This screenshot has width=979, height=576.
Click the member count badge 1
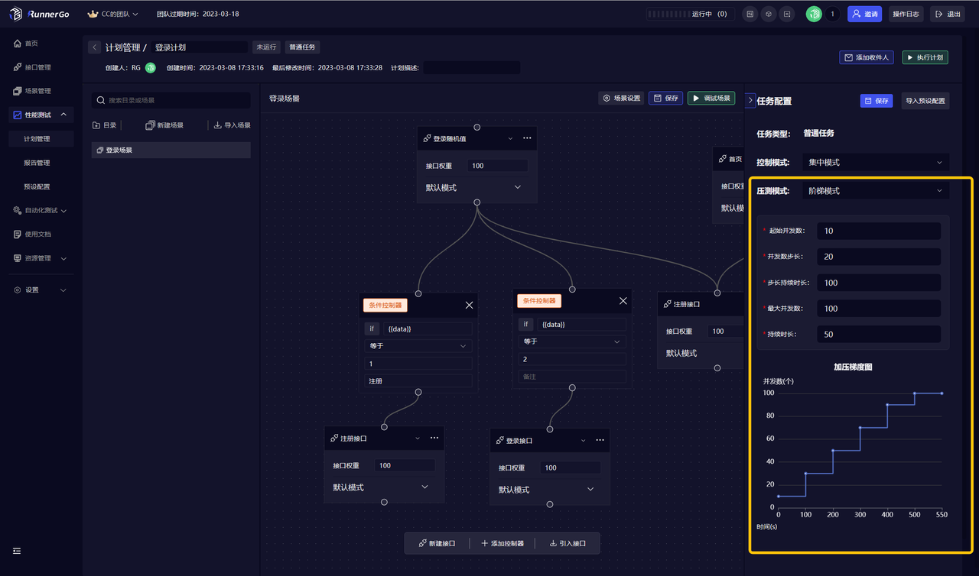832,14
